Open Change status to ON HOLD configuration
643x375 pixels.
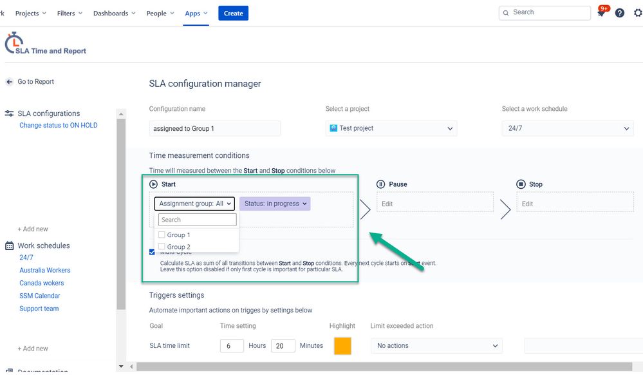tap(58, 125)
